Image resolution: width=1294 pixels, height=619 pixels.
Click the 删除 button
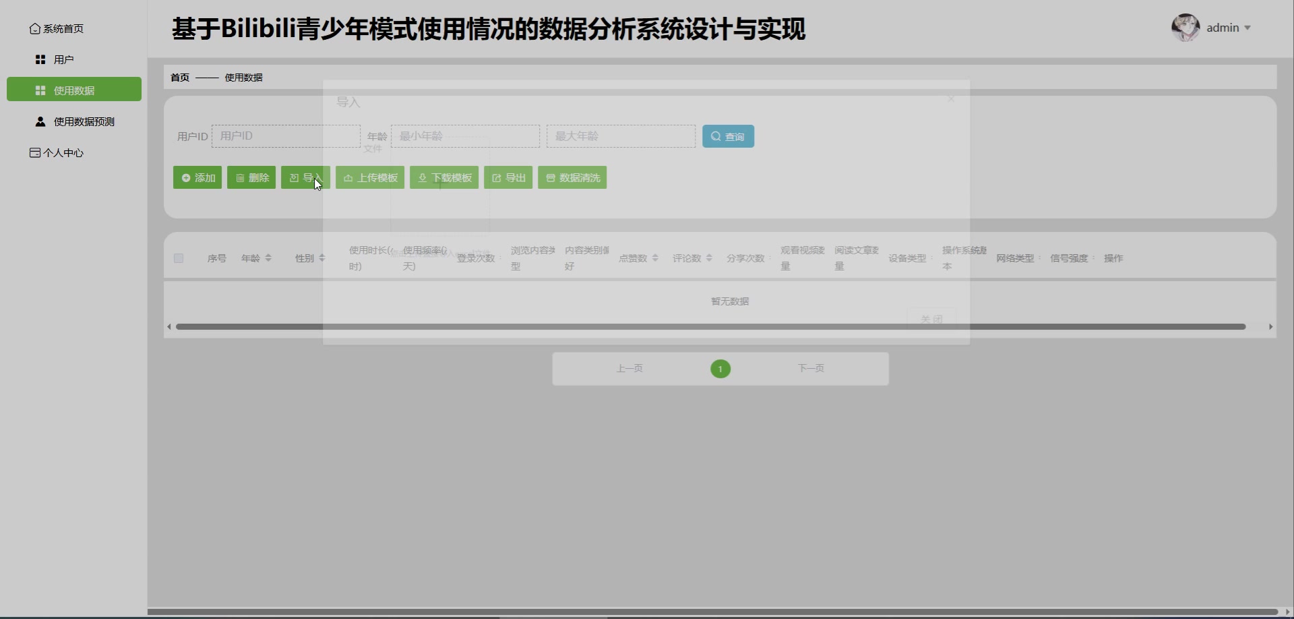[251, 177]
